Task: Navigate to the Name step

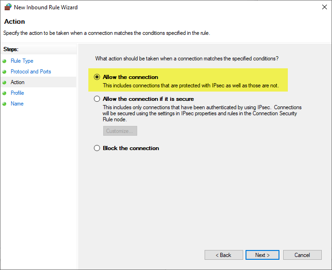Action: [x=17, y=104]
